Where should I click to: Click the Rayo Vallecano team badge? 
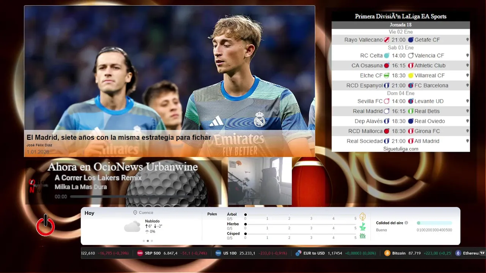[x=387, y=40]
